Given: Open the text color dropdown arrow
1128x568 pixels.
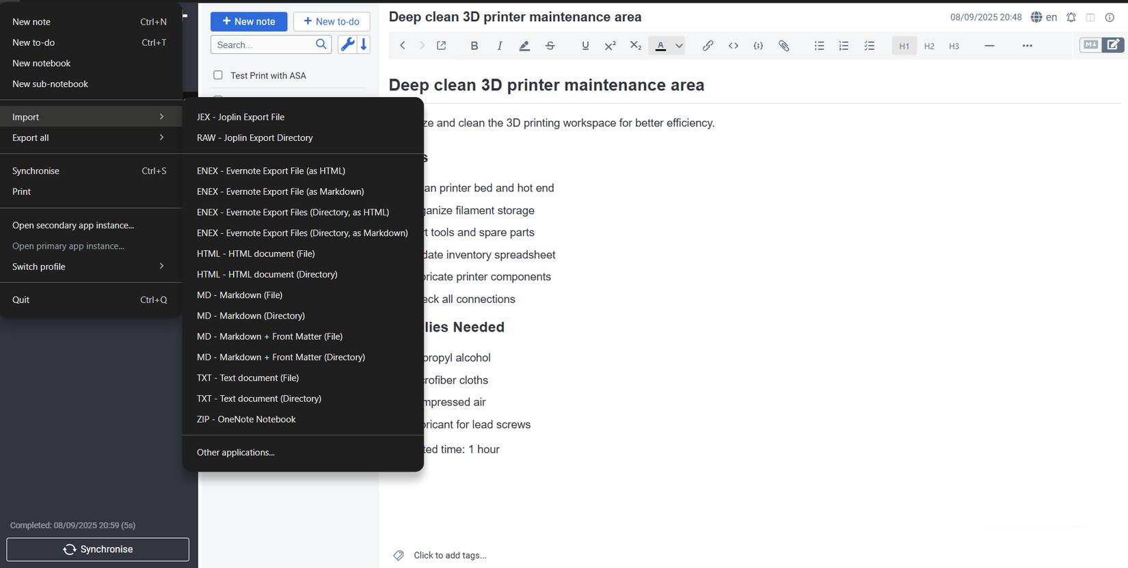Looking at the screenshot, I should click(x=679, y=46).
